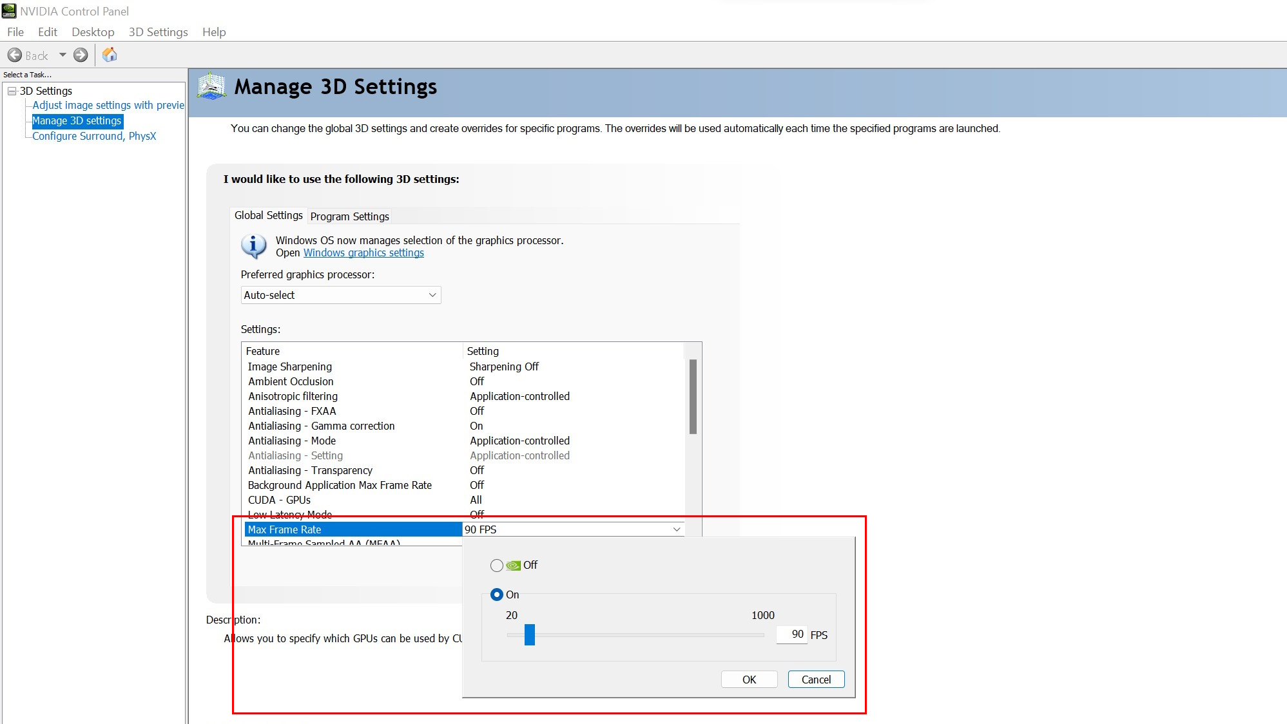Select the Antialiasing - FXAA row

tap(464, 411)
